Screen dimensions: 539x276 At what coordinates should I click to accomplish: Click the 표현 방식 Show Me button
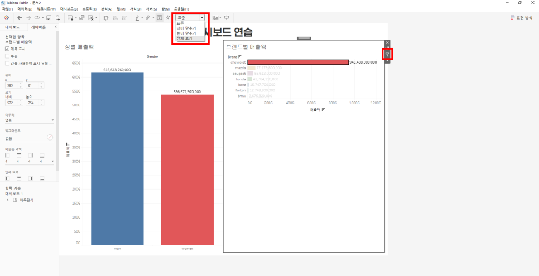coord(521,17)
